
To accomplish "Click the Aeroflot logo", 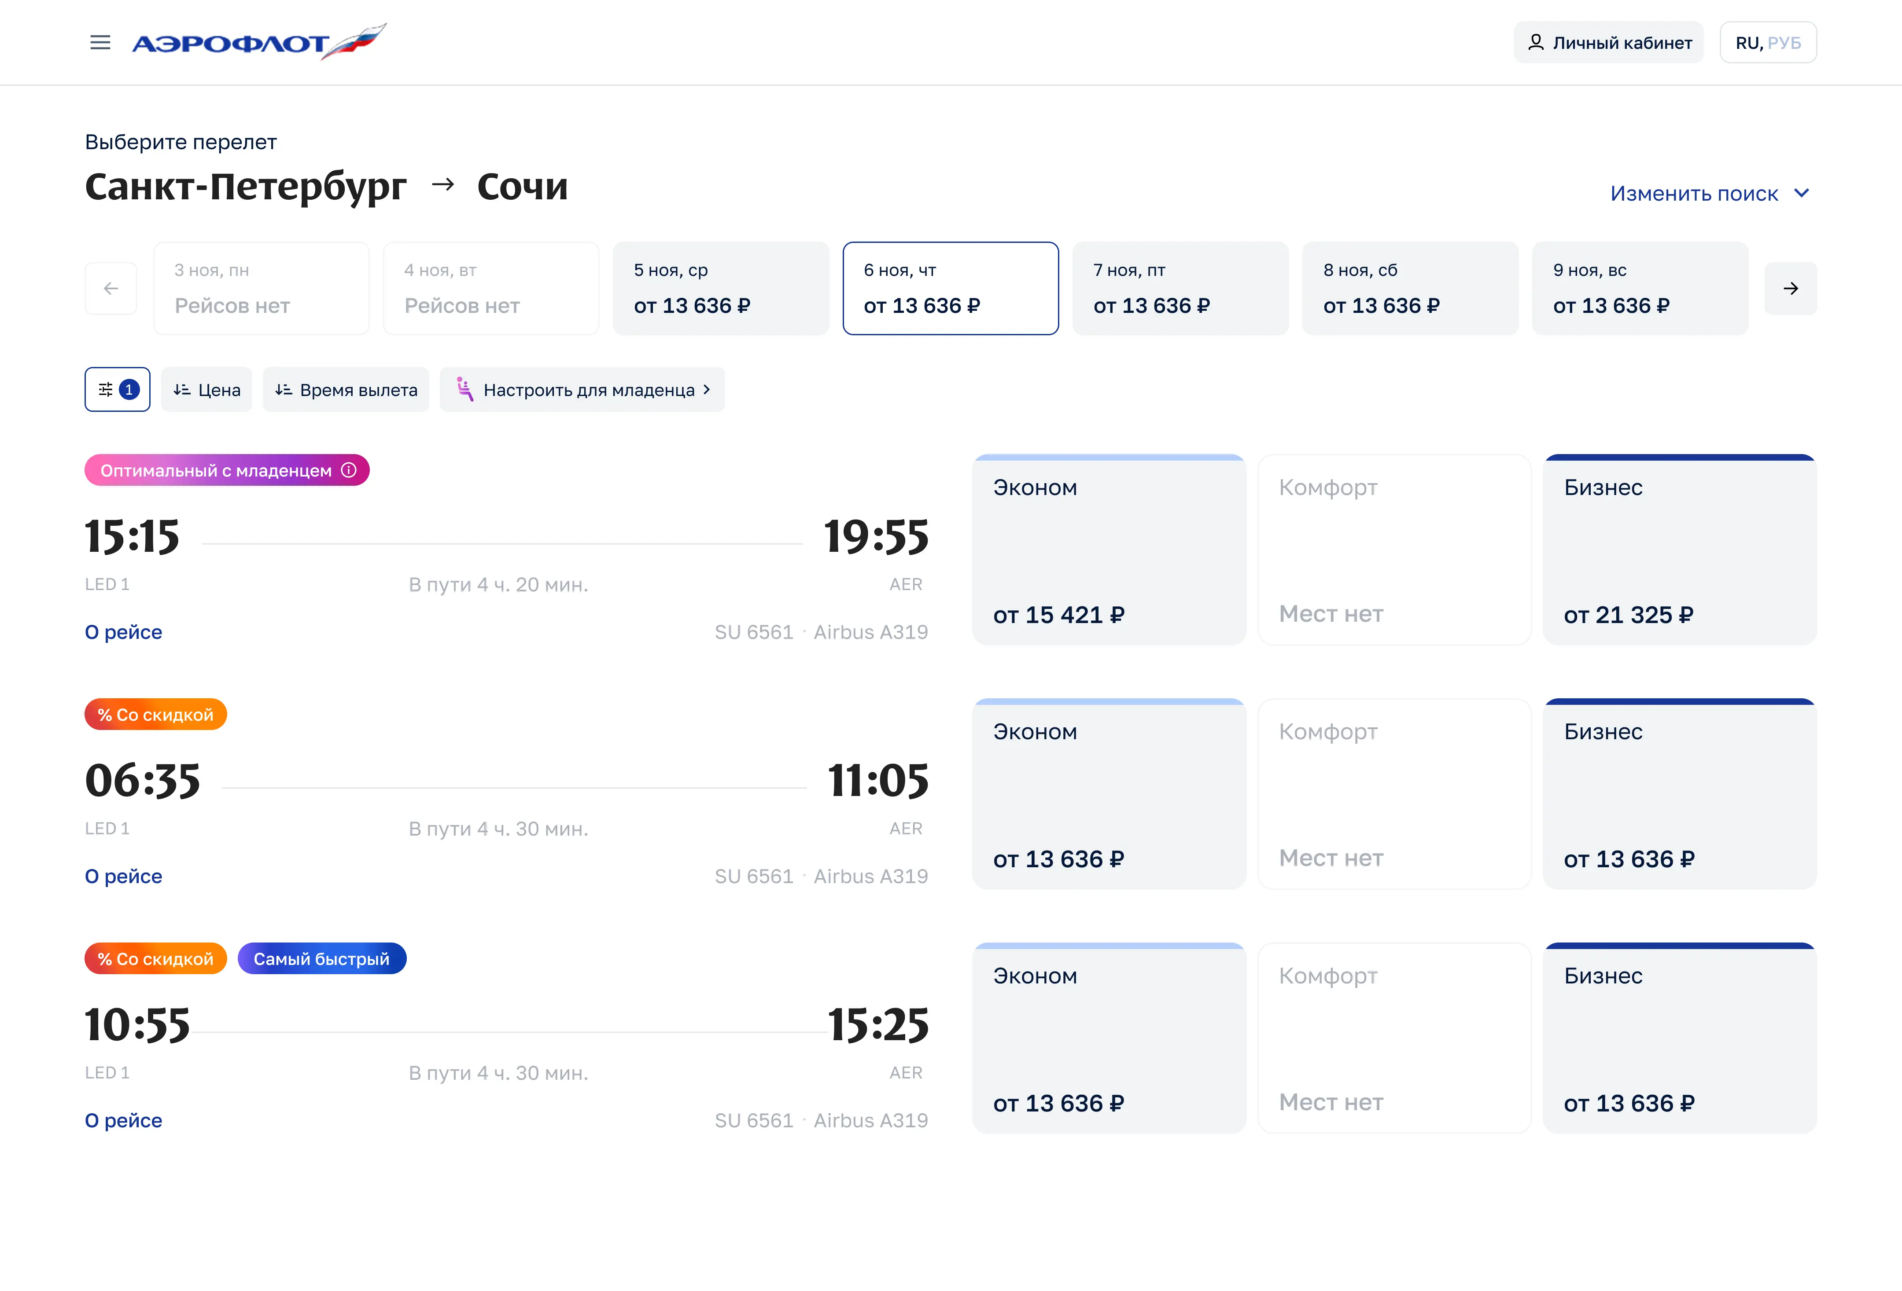I will [x=259, y=42].
